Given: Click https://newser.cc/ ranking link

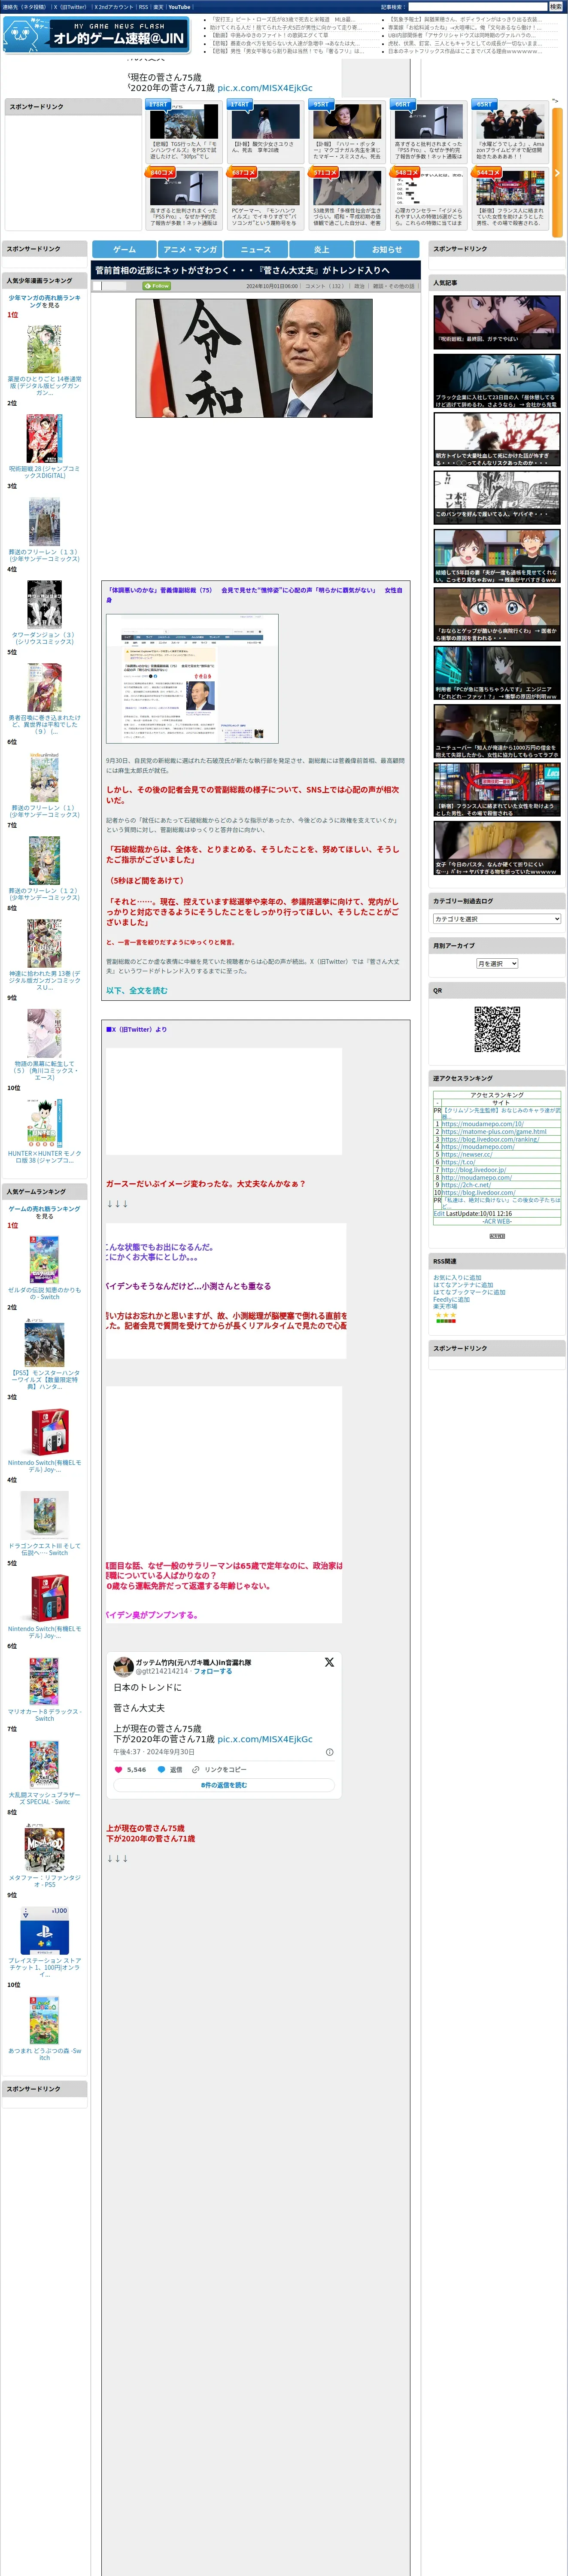Looking at the screenshot, I should tap(467, 1154).
